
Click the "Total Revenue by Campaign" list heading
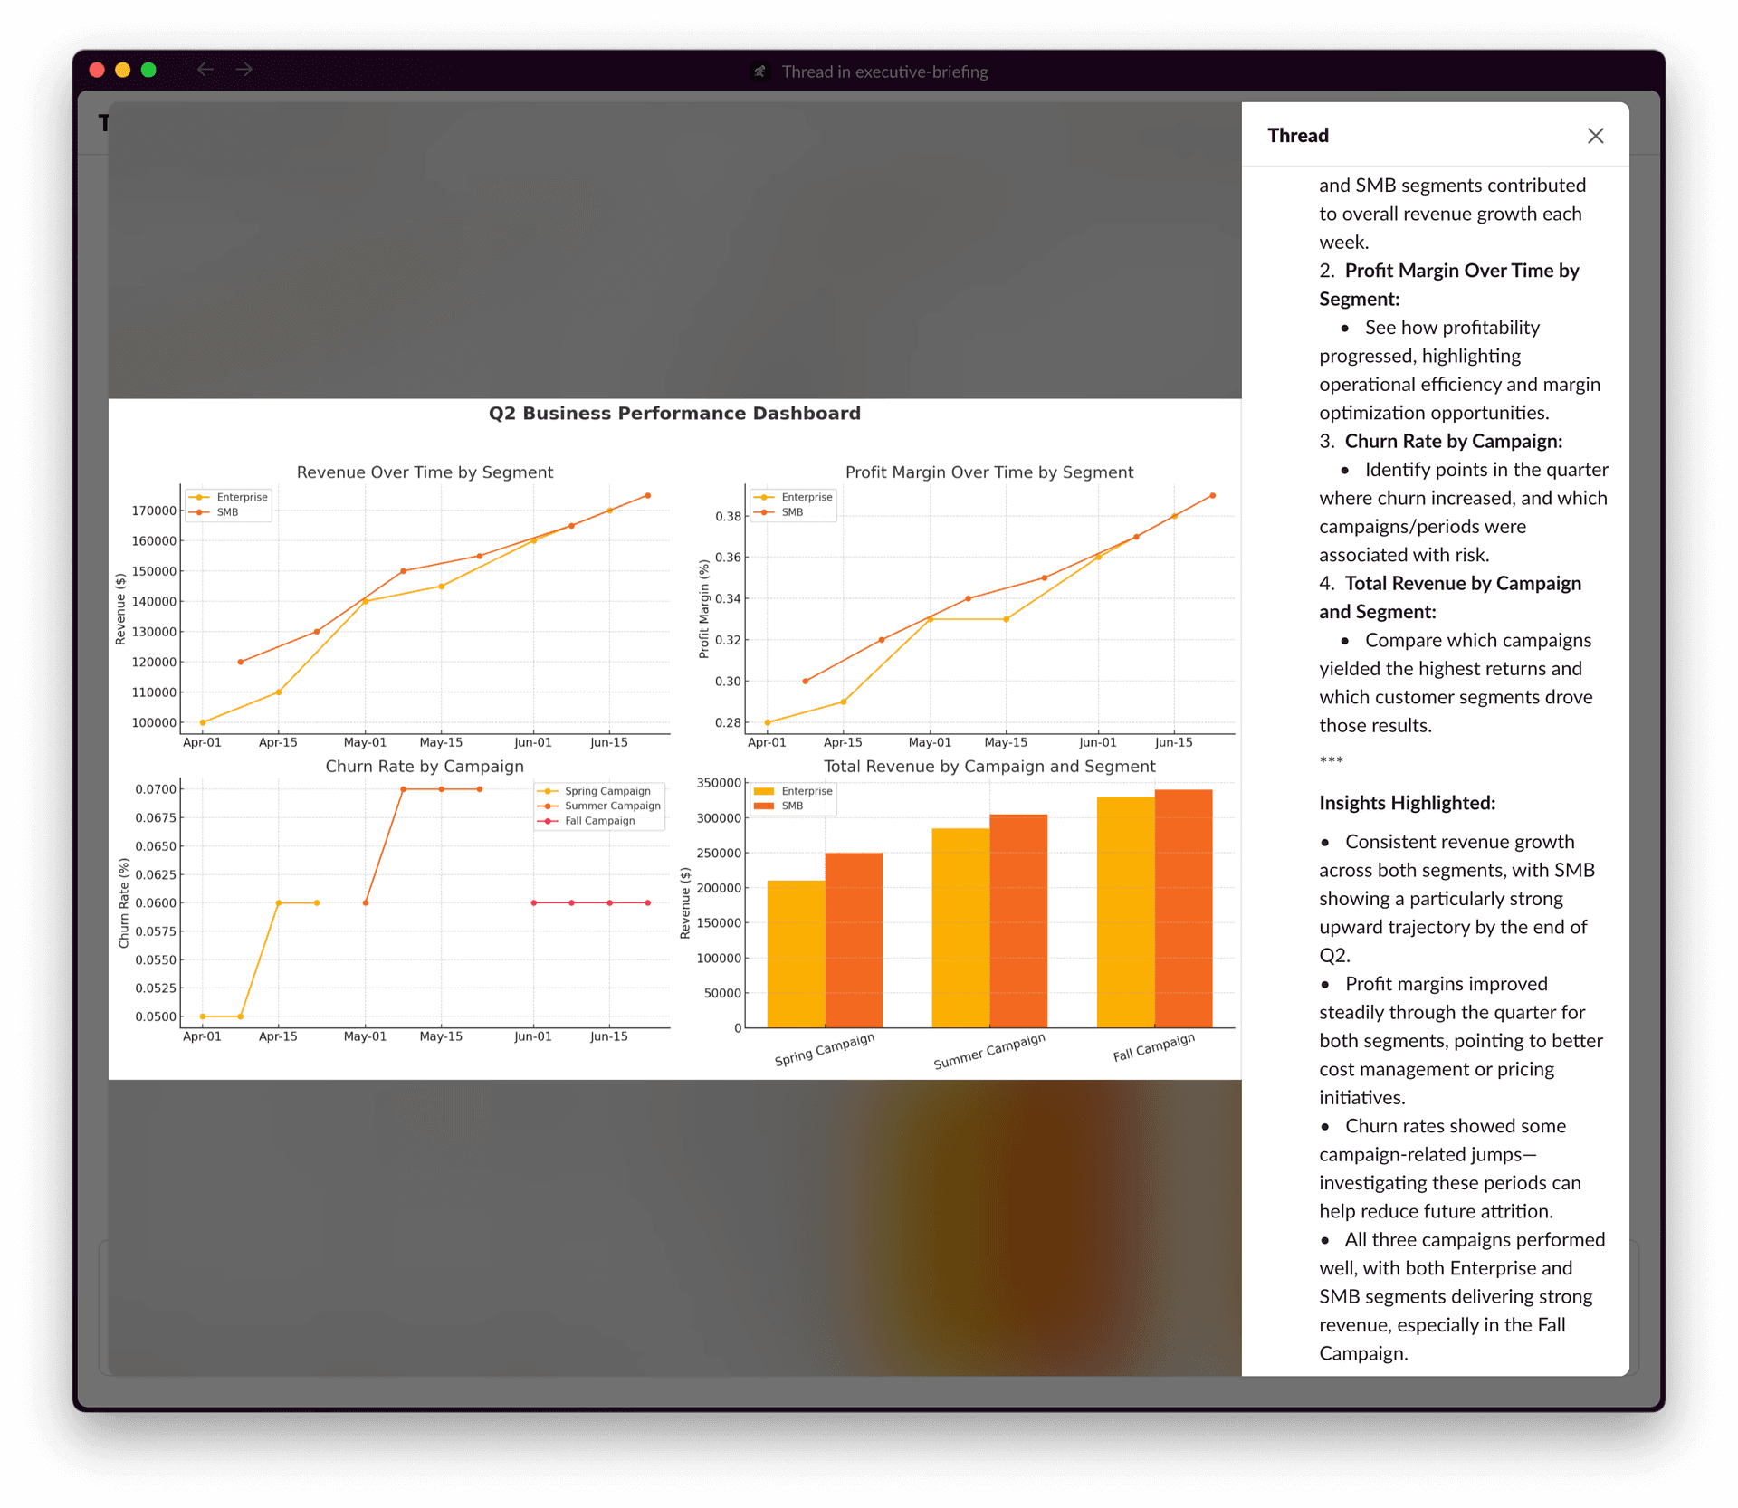[x=1462, y=584]
